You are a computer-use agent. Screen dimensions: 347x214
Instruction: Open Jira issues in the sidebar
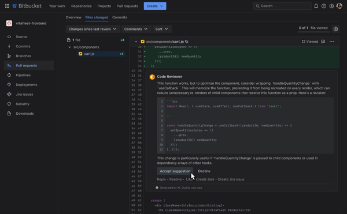tap(29, 94)
